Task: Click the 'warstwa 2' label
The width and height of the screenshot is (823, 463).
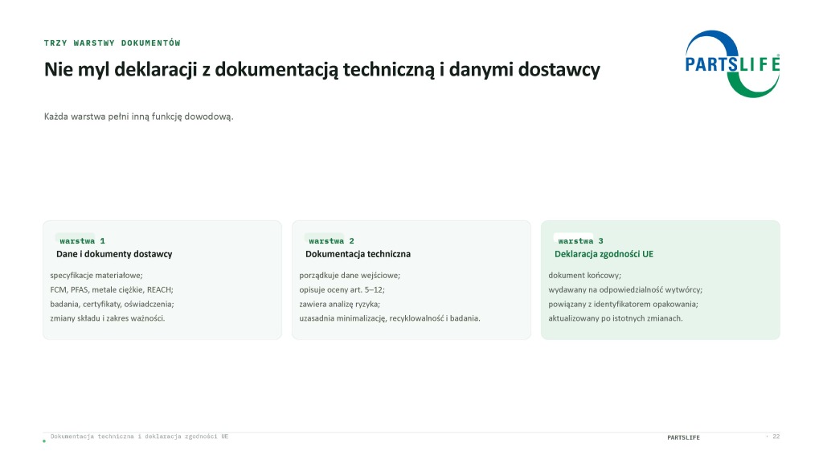Action: pos(331,241)
